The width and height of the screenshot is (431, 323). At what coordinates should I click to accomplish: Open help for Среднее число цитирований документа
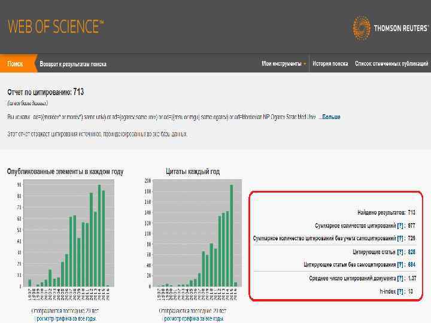400,278
